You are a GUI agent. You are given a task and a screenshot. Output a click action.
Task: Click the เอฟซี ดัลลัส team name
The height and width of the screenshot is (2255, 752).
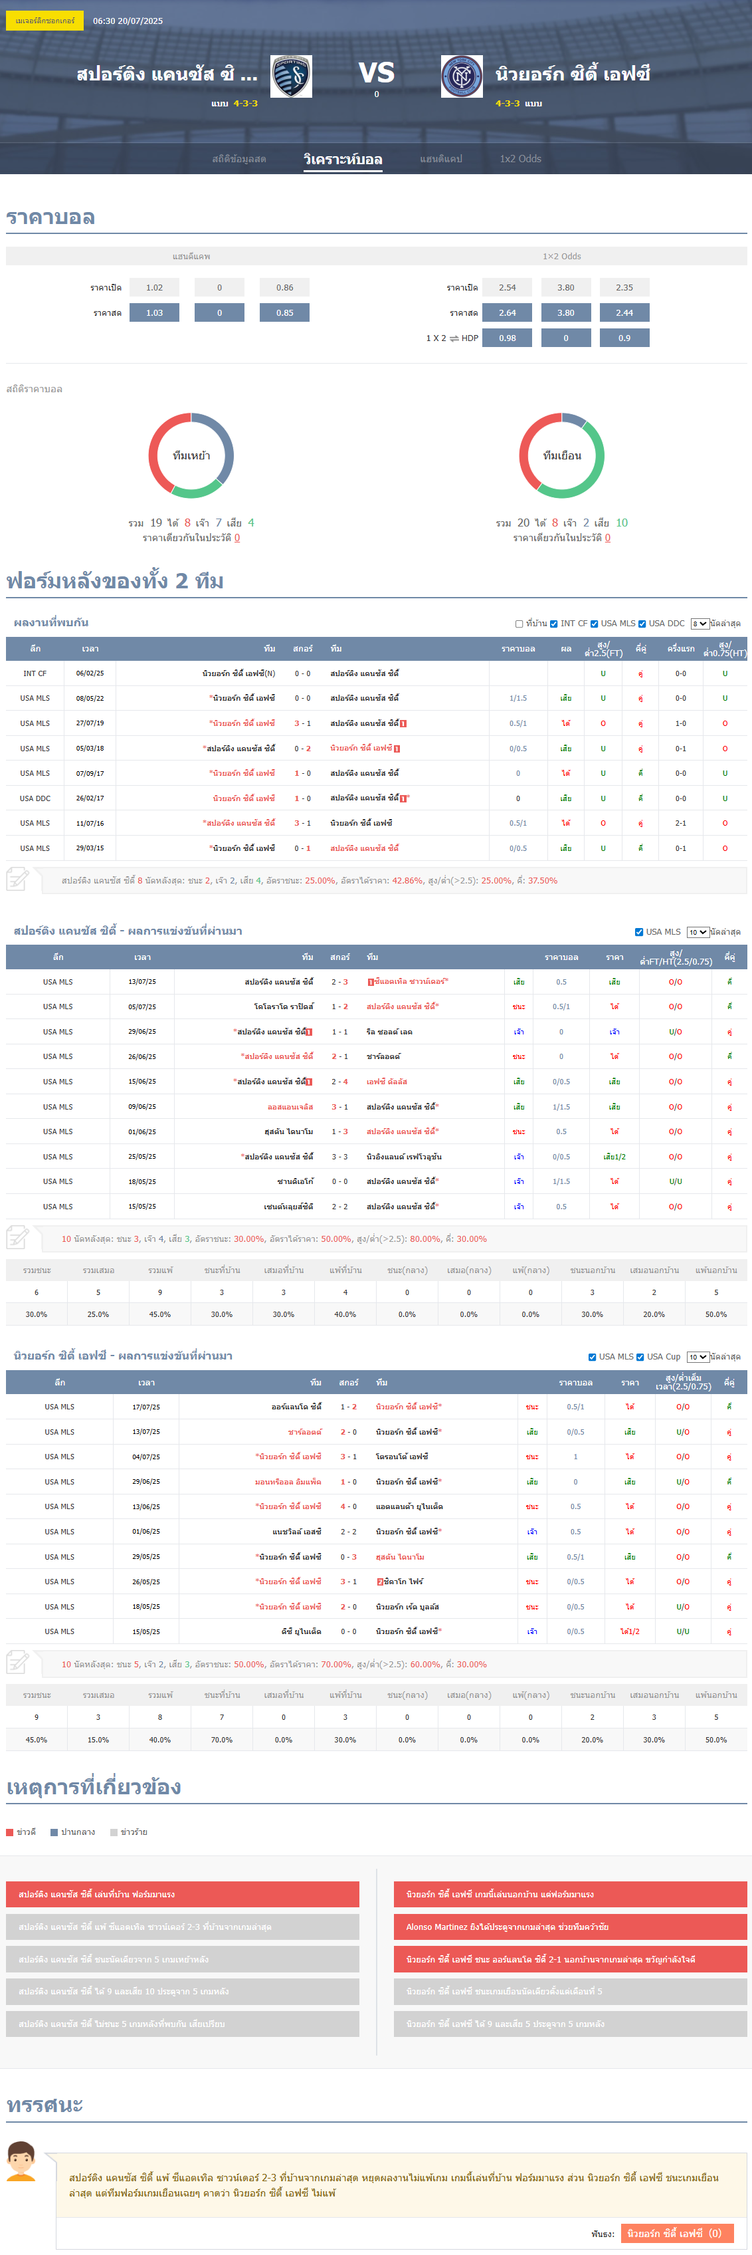[387, 1082]
